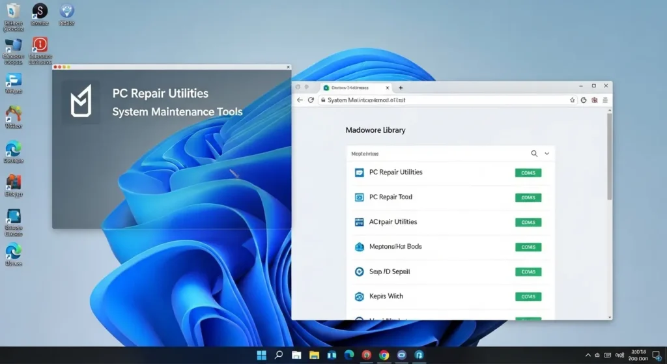Image resolution: width=667 pixels, height=364 pixels.
Task: Launch Chrome from the taskbar
Action: tap(384, 355)
